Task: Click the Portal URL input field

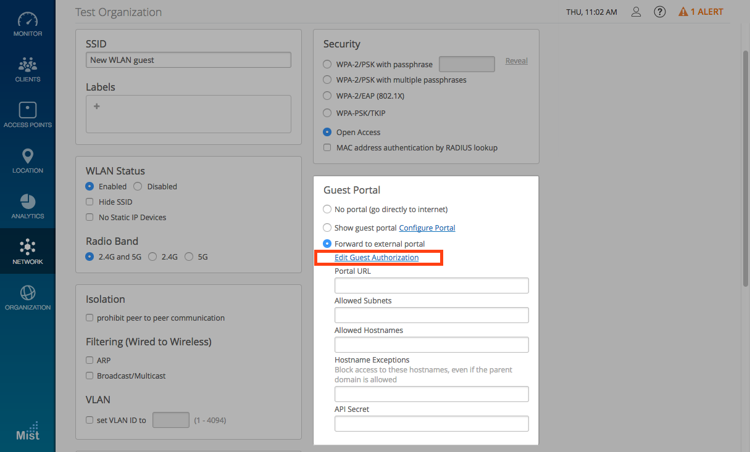Action: coord(431,286)
